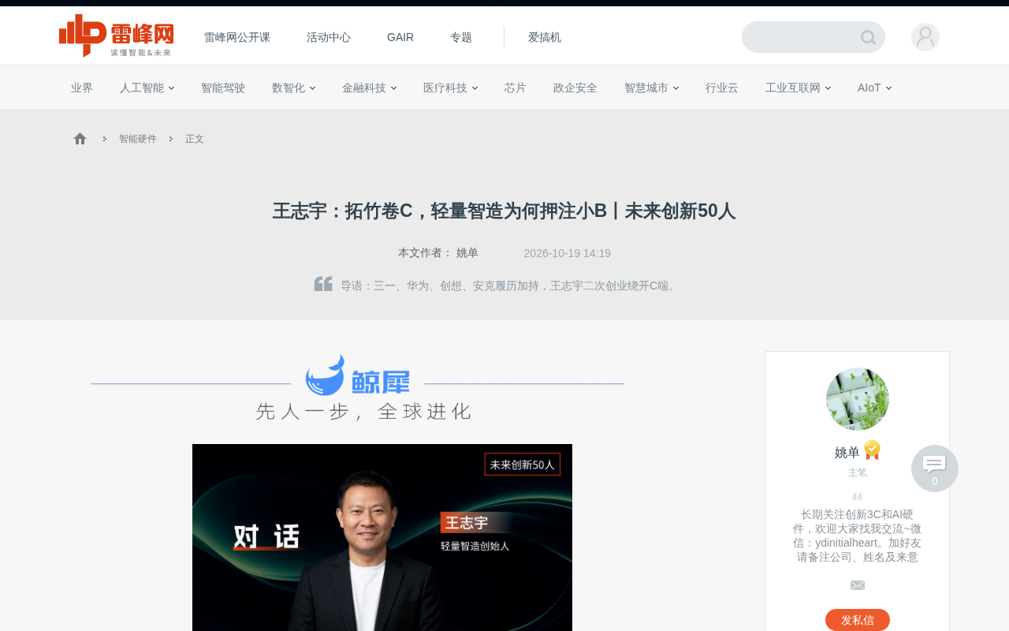Screen dimensions: 1009x631
Task: Go to 活动中心
Action: 329,37
